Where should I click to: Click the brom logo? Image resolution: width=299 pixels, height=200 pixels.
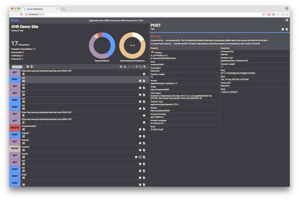[x=14, y=20]
